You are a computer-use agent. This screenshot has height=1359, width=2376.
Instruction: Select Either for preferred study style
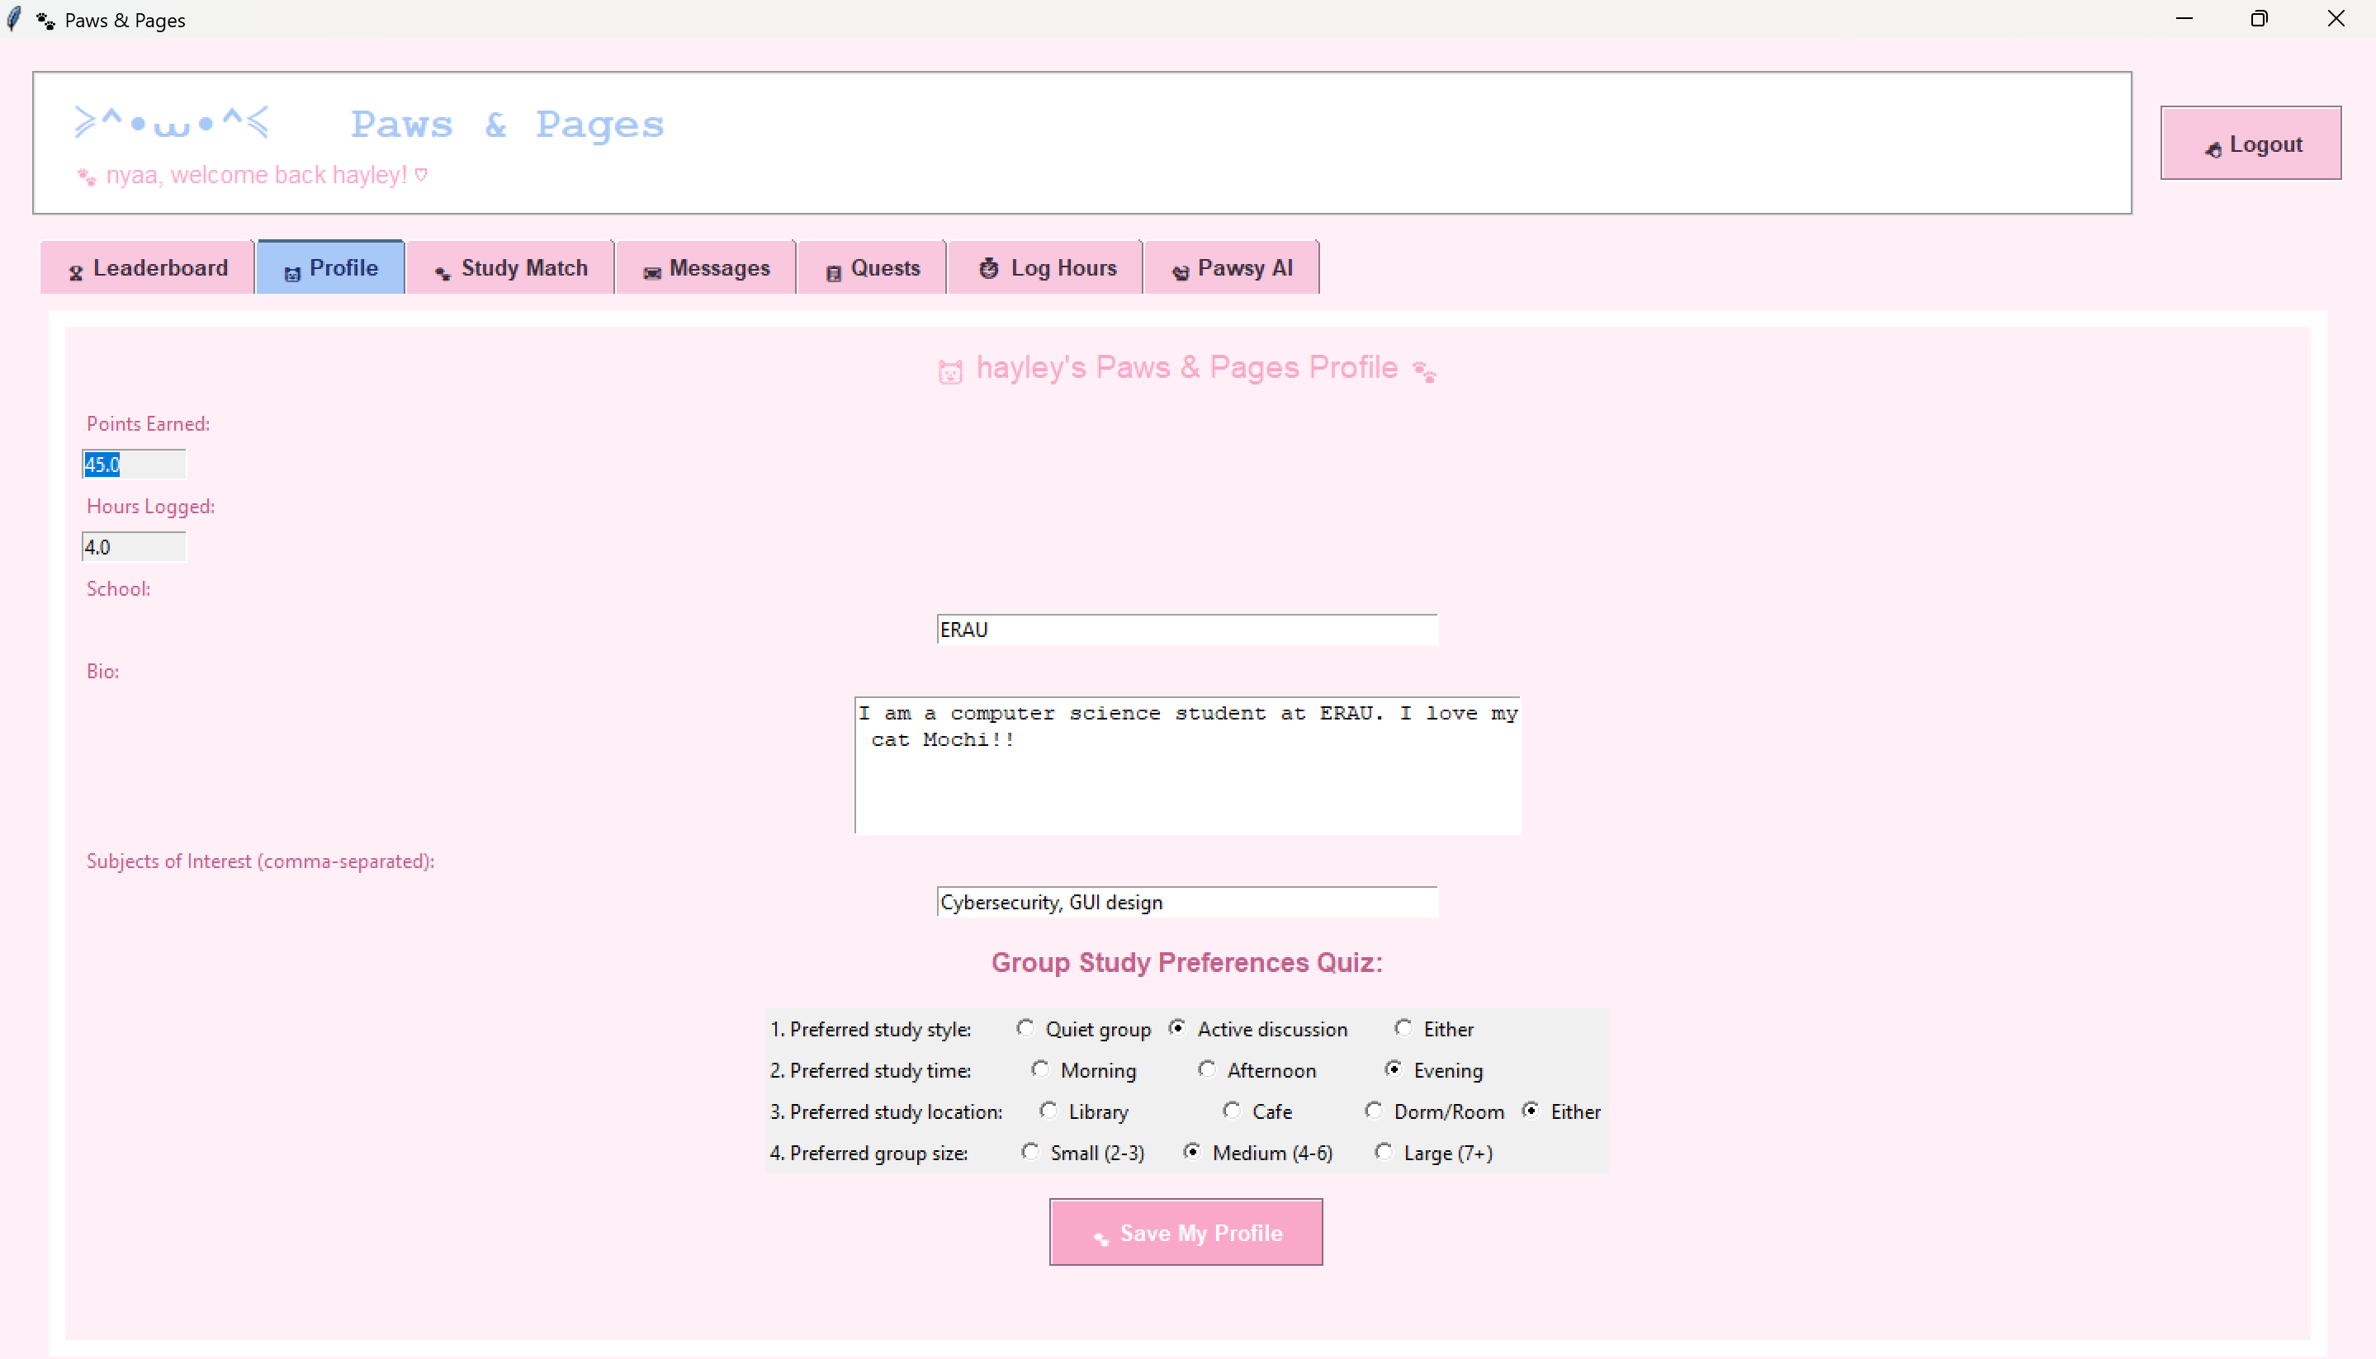[1403, 1027]
